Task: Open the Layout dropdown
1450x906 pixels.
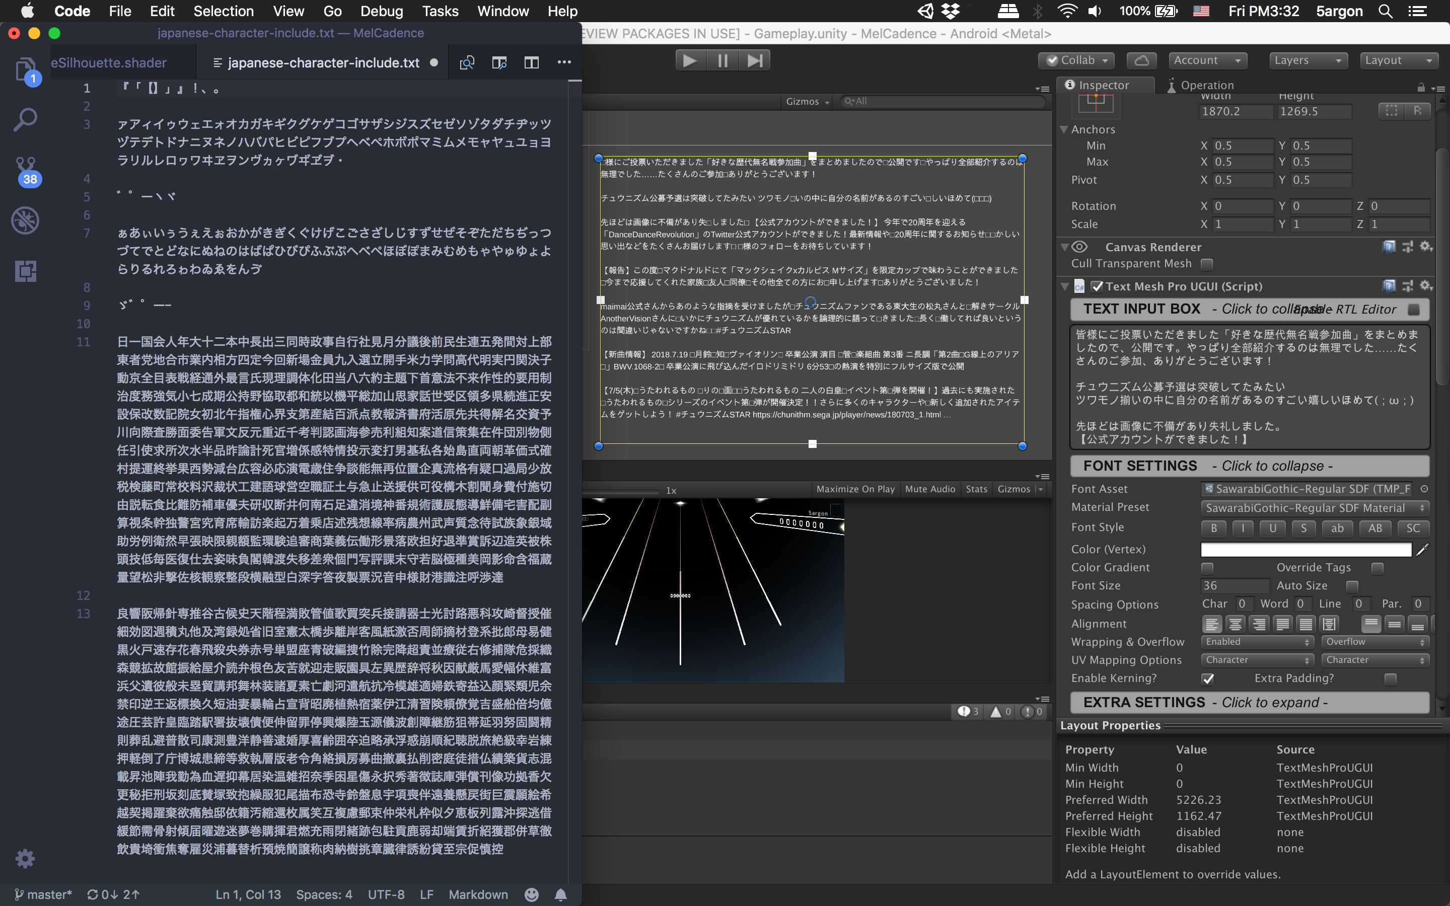Action: [x=1399, y=60]
